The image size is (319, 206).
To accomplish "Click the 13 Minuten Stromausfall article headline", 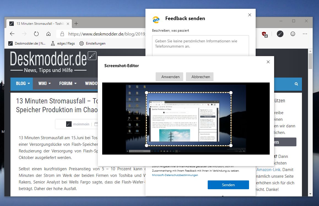I will [57, 105].
